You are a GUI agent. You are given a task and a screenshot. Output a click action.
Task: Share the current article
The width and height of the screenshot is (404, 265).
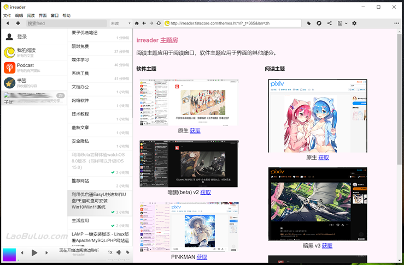click(x=329, y=23)
